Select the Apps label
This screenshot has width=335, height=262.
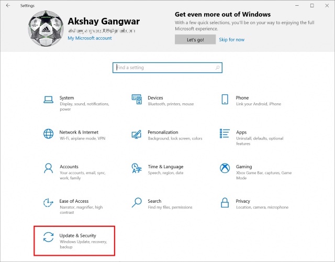tap(241, 132)
